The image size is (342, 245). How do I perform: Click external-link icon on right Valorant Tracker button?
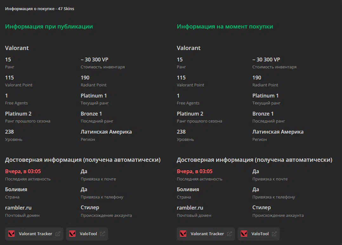tap(229, 234)
